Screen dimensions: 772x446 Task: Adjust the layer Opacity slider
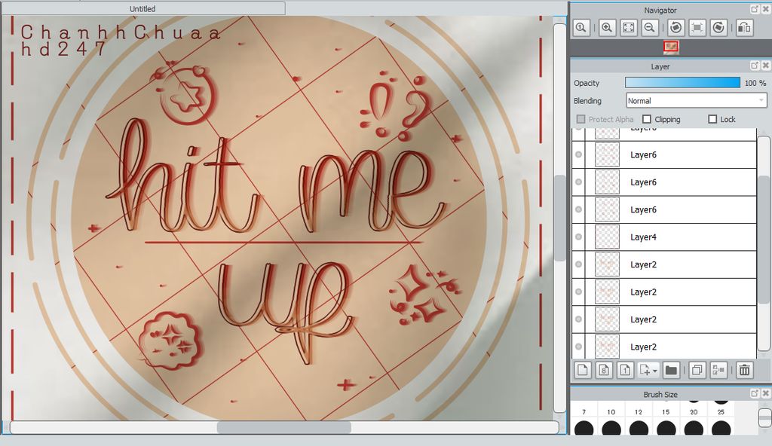682,83
